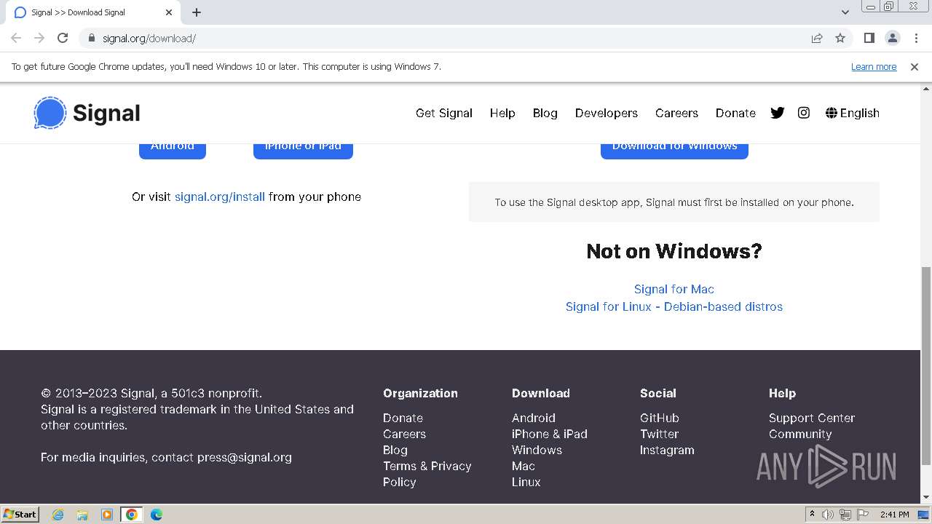Open Signal's Instagram icon in header
The height and width of the screenshot is (524, 932).
[804, 113]
